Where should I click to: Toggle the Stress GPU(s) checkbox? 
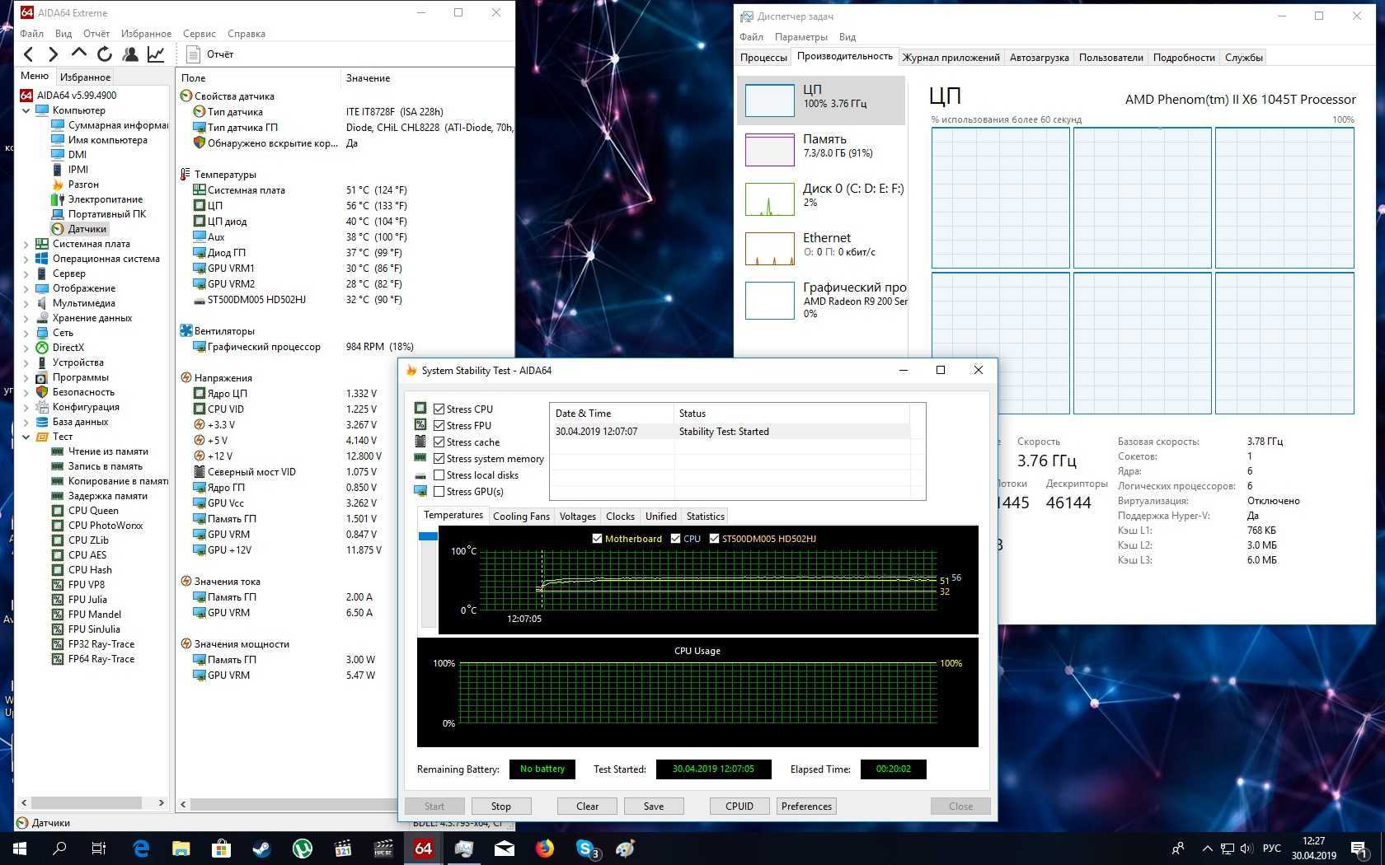[x=439, y=492]
